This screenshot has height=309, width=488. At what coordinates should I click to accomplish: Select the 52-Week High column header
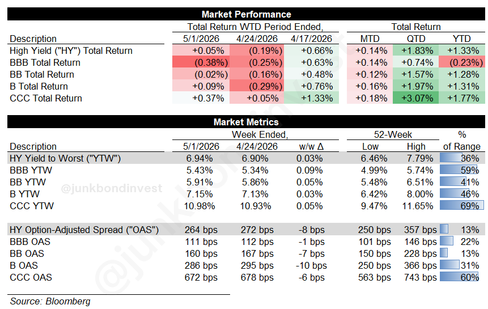(x=416, y=146)
